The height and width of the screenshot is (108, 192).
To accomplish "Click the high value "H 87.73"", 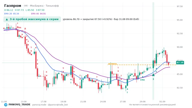I will tap(19, 10).
